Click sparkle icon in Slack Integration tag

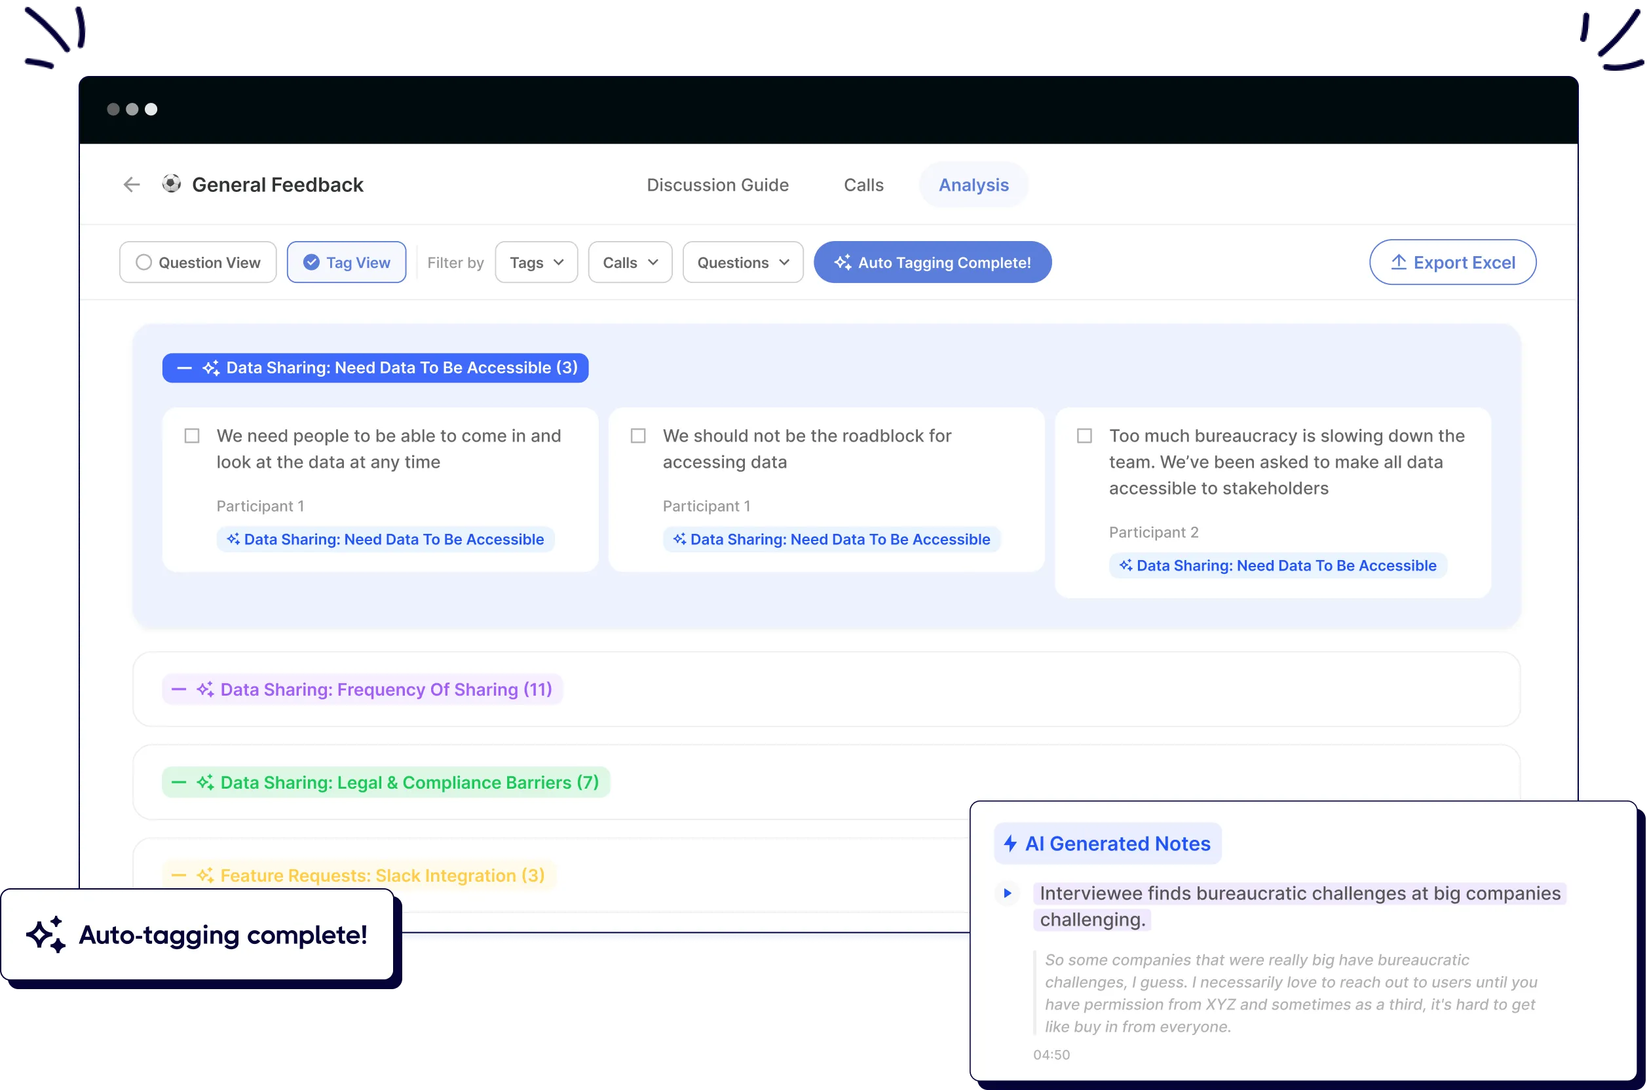click(205, 875)
